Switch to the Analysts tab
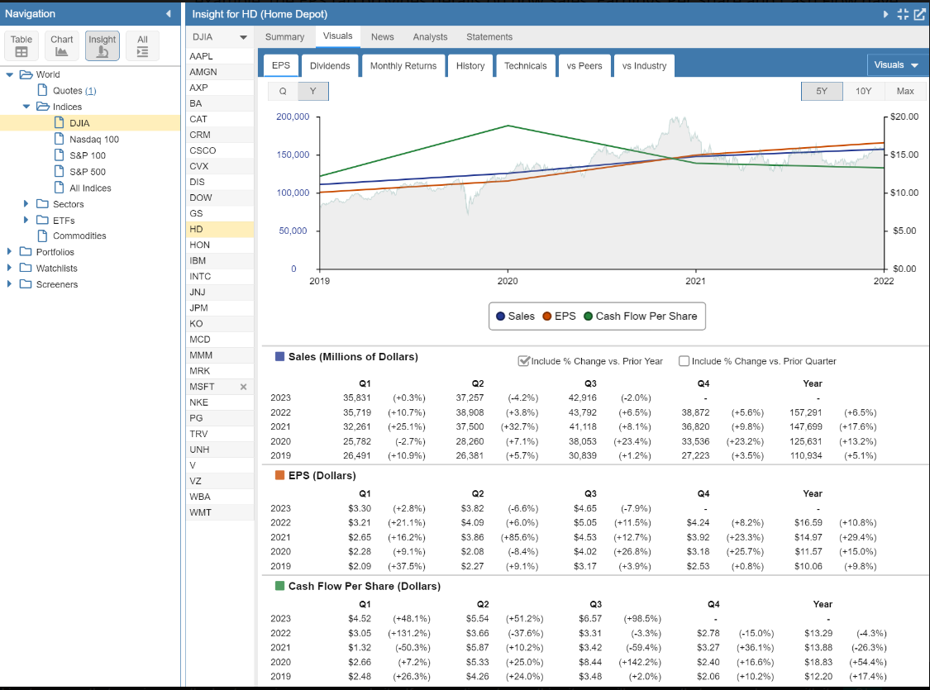This screenshot has height=690, width=930. (430, 36)
